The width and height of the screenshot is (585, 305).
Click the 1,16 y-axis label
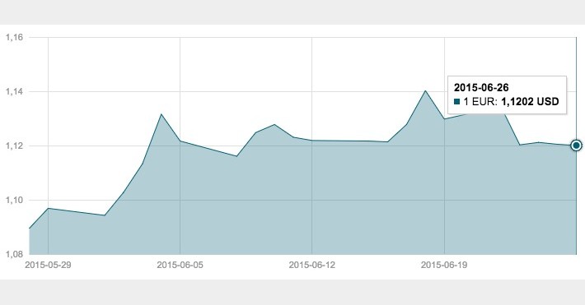click(14, 37)
